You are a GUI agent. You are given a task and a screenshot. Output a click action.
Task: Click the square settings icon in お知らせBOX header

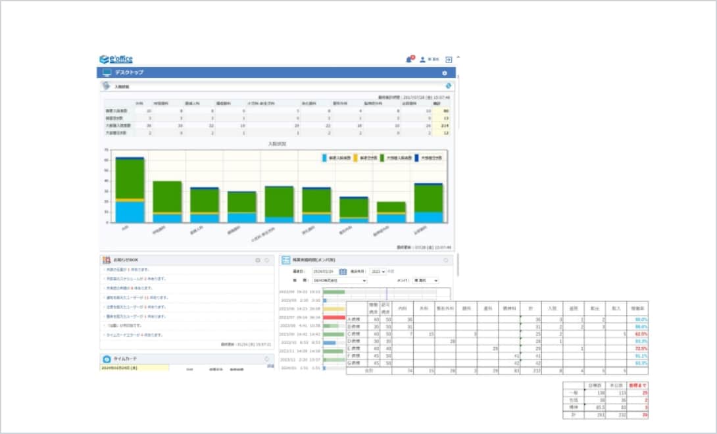coord(257,260)
